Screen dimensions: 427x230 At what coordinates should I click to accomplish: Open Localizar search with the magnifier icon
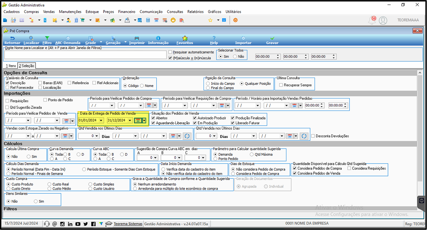31,38
